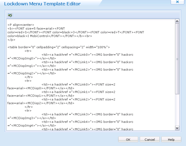Open the Help button
This screenshot has width=186, height=146.
pyautogui.click(x=171, y=140)
